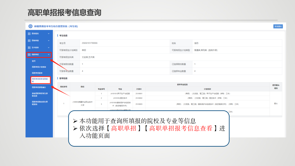Select 高职单招计划查询 in sidebar
Screen dimensions: 295x166
39,67
